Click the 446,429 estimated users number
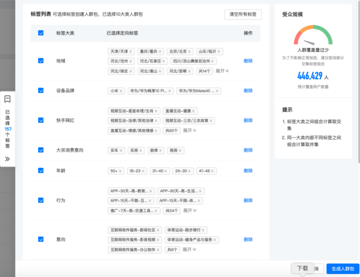Image resolution: width=360 pixels, height=277 pixels. (310, 76)
